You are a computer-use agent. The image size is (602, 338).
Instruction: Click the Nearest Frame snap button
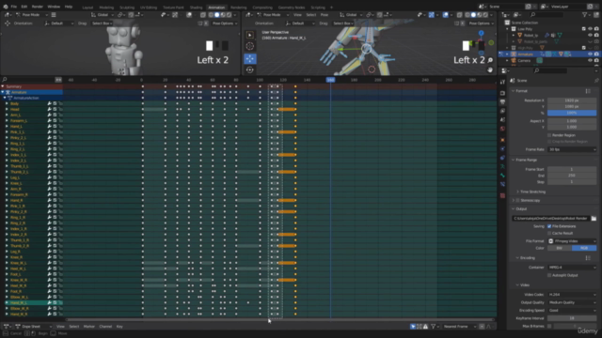click(x=459, y=326)
